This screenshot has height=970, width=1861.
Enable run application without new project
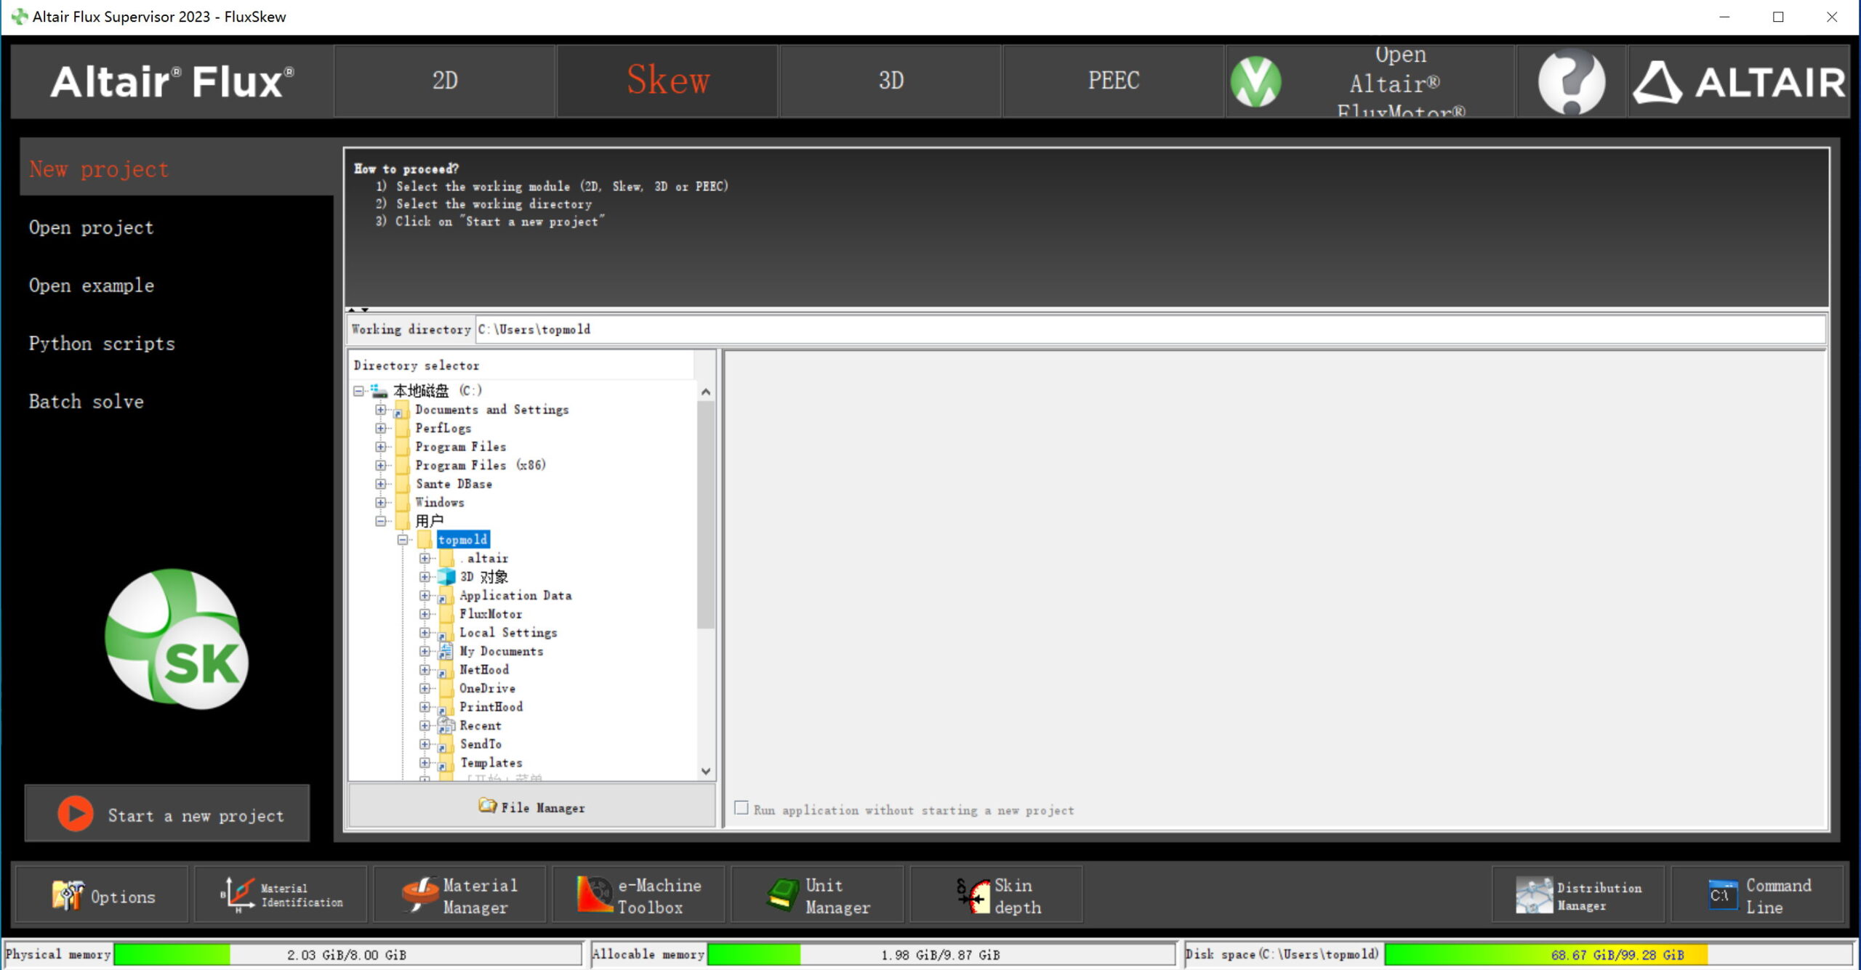[x=740, y=809]
